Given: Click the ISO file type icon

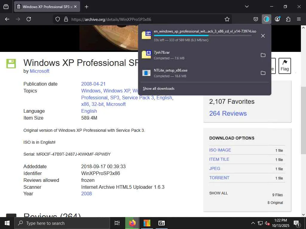Looking at the screenshot, I should [146, 35].
